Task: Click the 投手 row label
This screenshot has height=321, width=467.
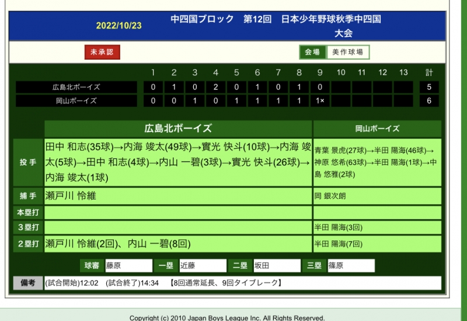Action: click(29, 162)
